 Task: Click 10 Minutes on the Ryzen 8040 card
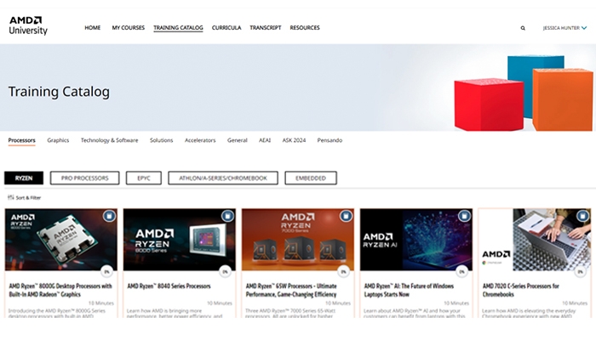[220, 303]
